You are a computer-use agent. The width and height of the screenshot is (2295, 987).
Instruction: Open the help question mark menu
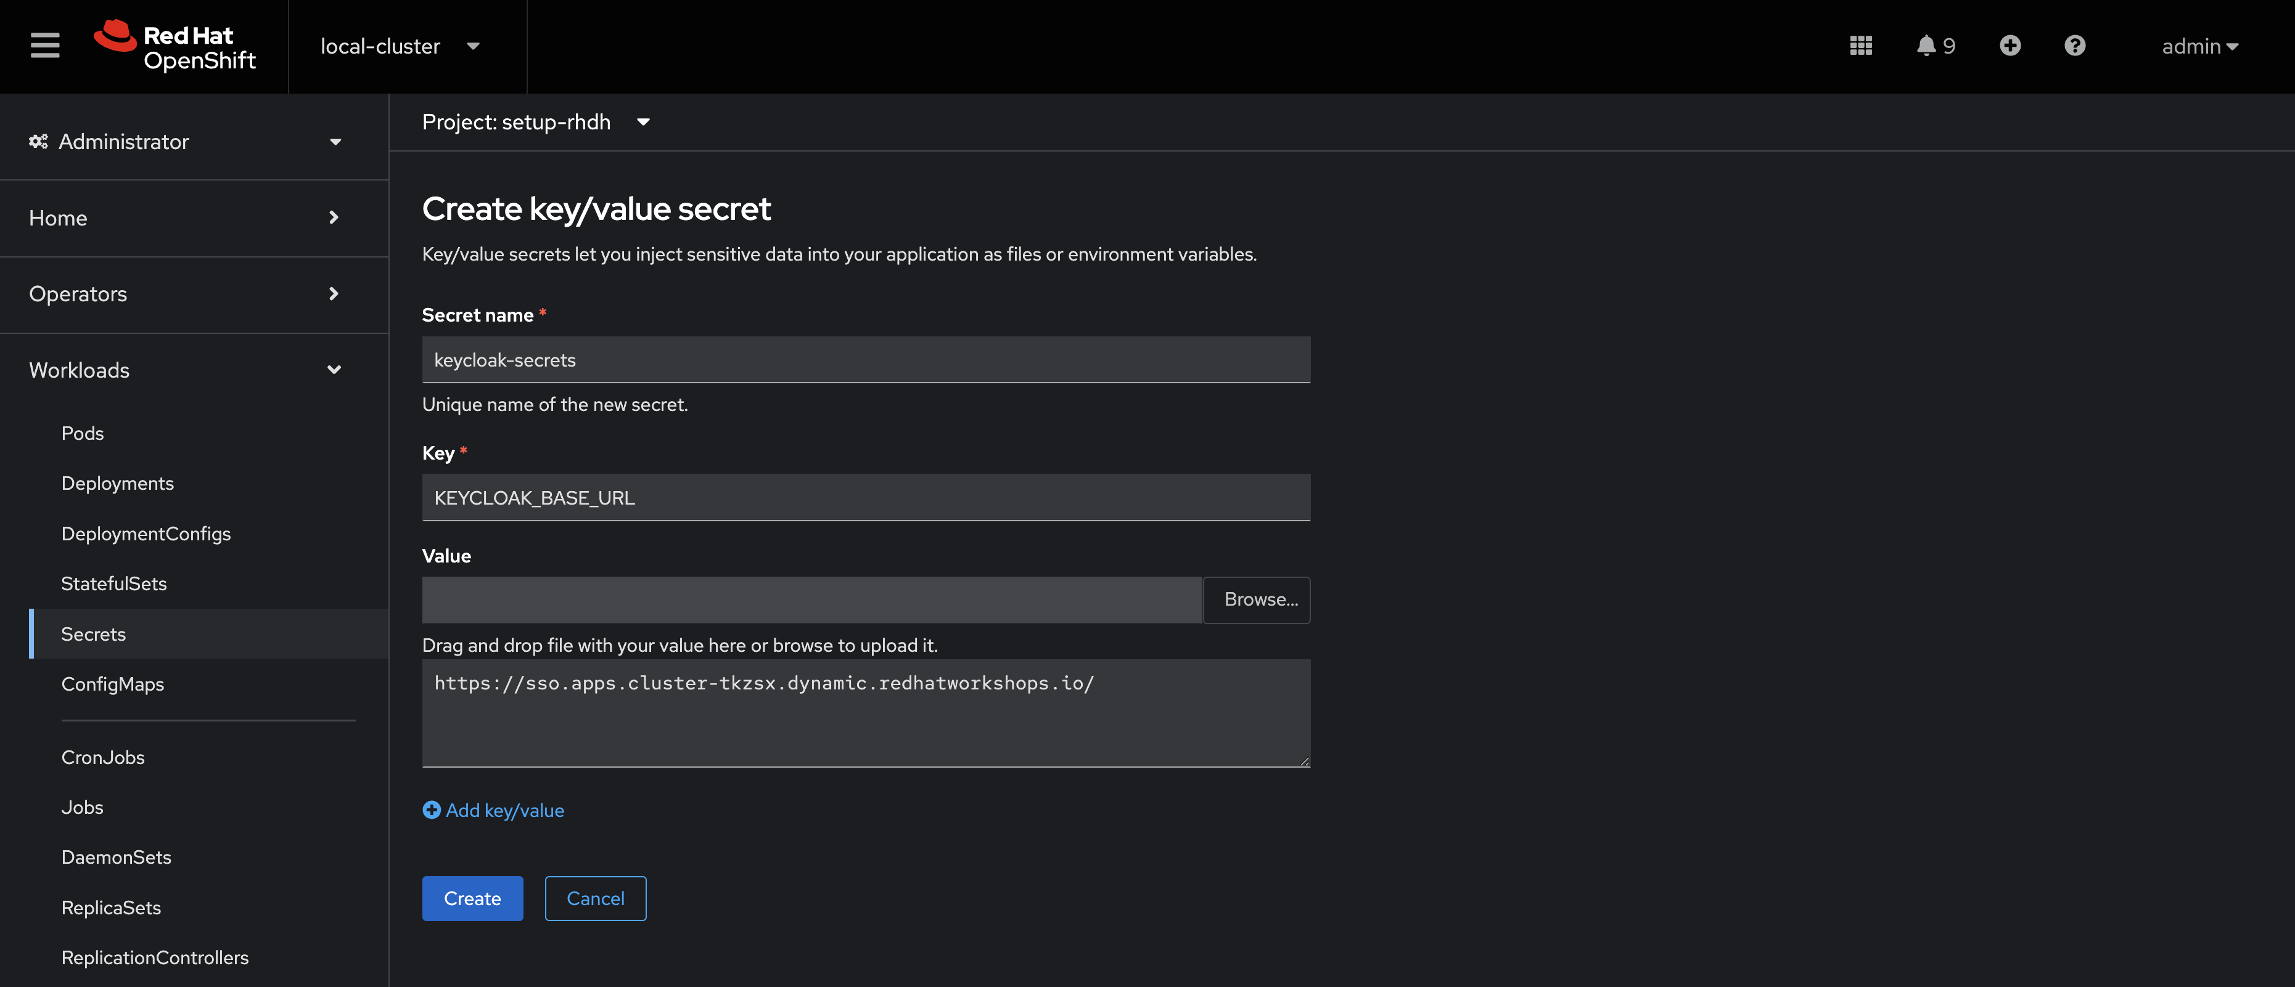[2075, 46]
